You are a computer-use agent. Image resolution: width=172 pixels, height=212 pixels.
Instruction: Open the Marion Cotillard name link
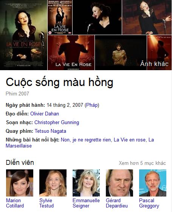click(x=15, y=203)
